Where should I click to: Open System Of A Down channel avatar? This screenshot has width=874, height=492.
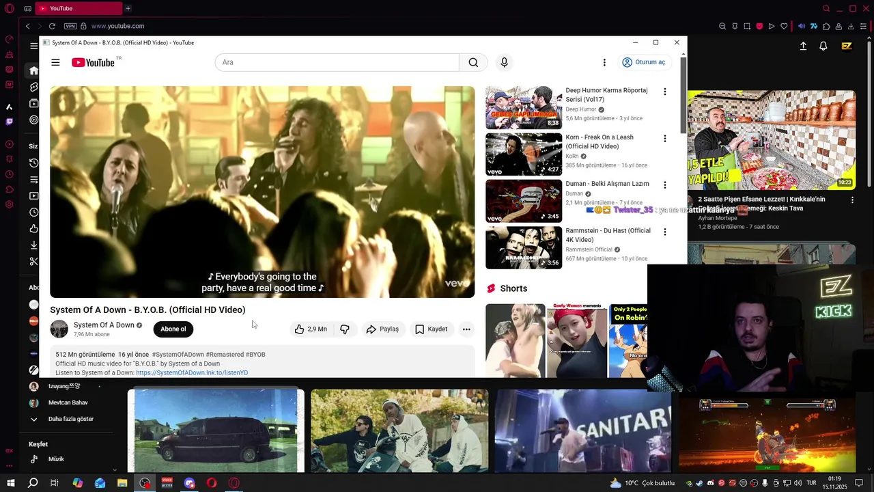59,329
